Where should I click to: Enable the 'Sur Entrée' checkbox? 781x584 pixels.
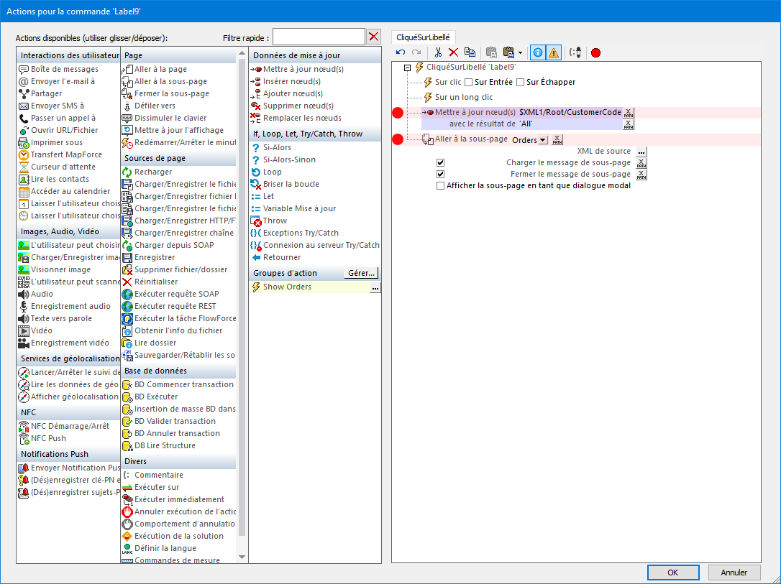tap(469, 83)
